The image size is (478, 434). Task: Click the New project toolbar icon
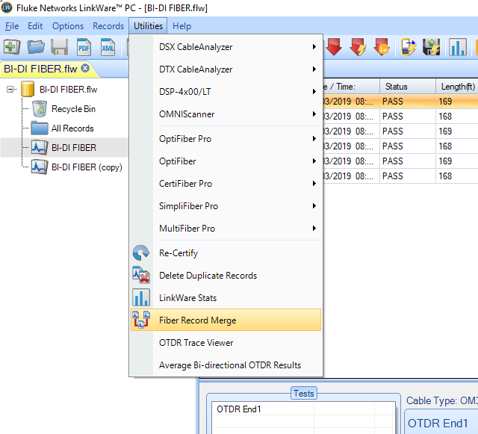[x=12, y=47]
